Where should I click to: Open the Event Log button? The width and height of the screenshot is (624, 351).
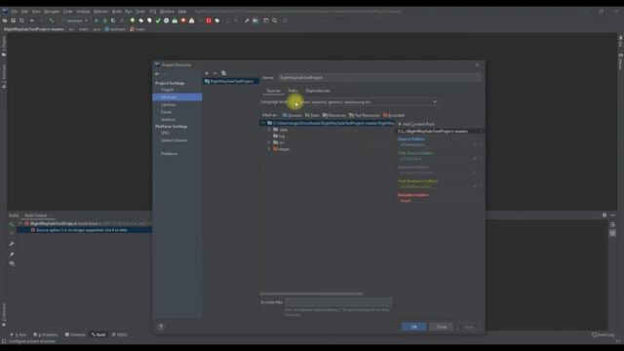[603, 334]
